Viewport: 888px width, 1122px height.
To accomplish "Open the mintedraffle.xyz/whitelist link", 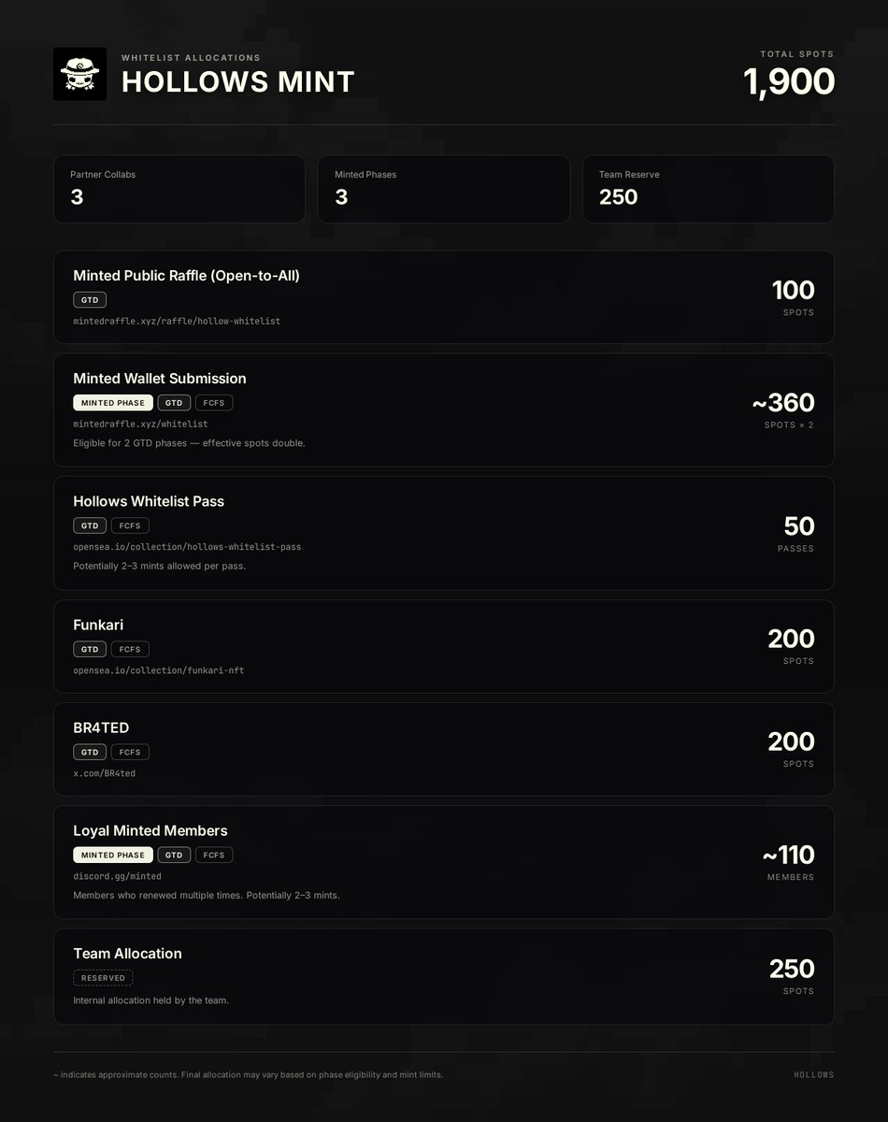I will [x=140, y=424].
